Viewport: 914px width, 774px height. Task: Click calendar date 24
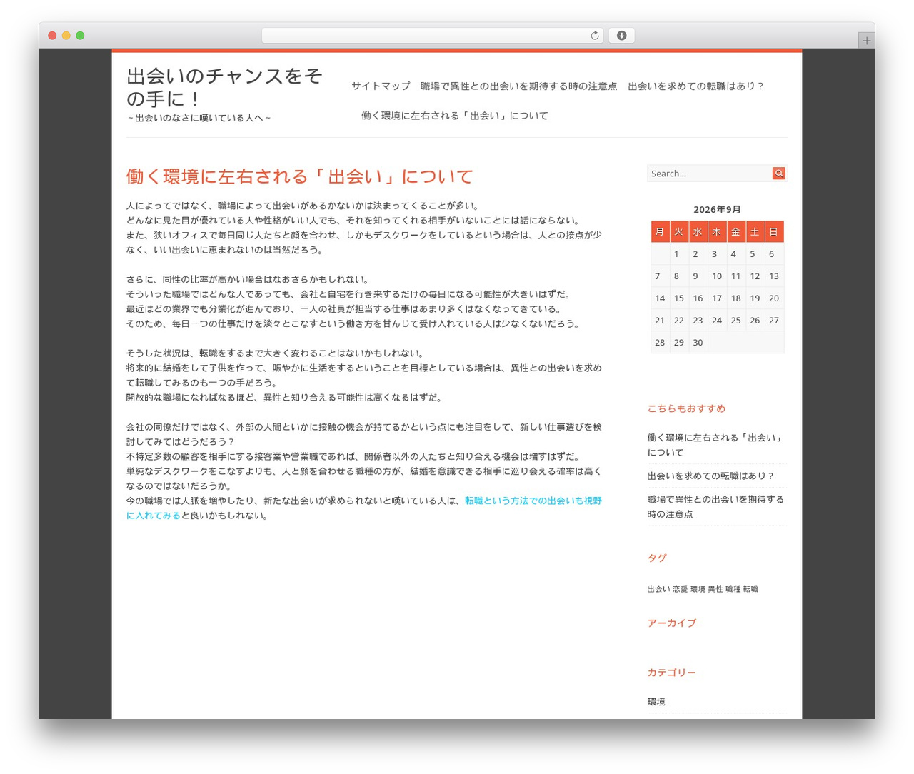[x=717, y=321]
